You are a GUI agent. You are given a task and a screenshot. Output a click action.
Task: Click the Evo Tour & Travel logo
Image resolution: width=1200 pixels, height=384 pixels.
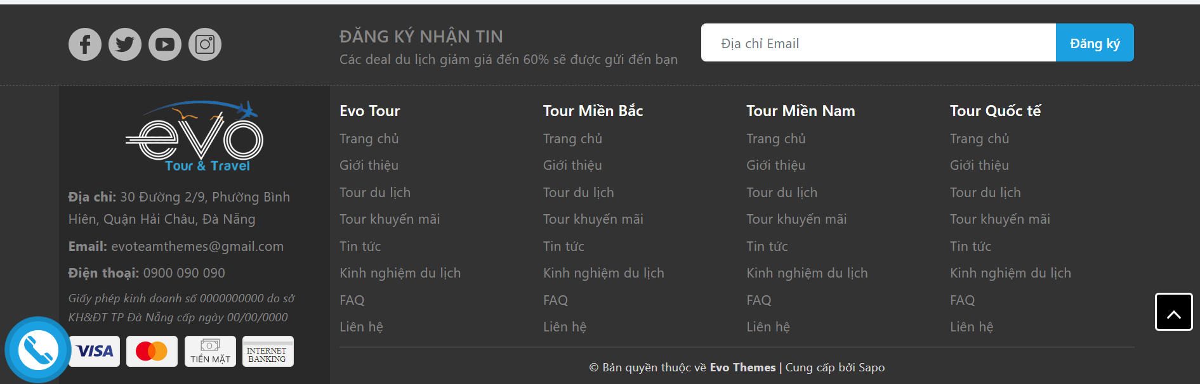(194, 136)
